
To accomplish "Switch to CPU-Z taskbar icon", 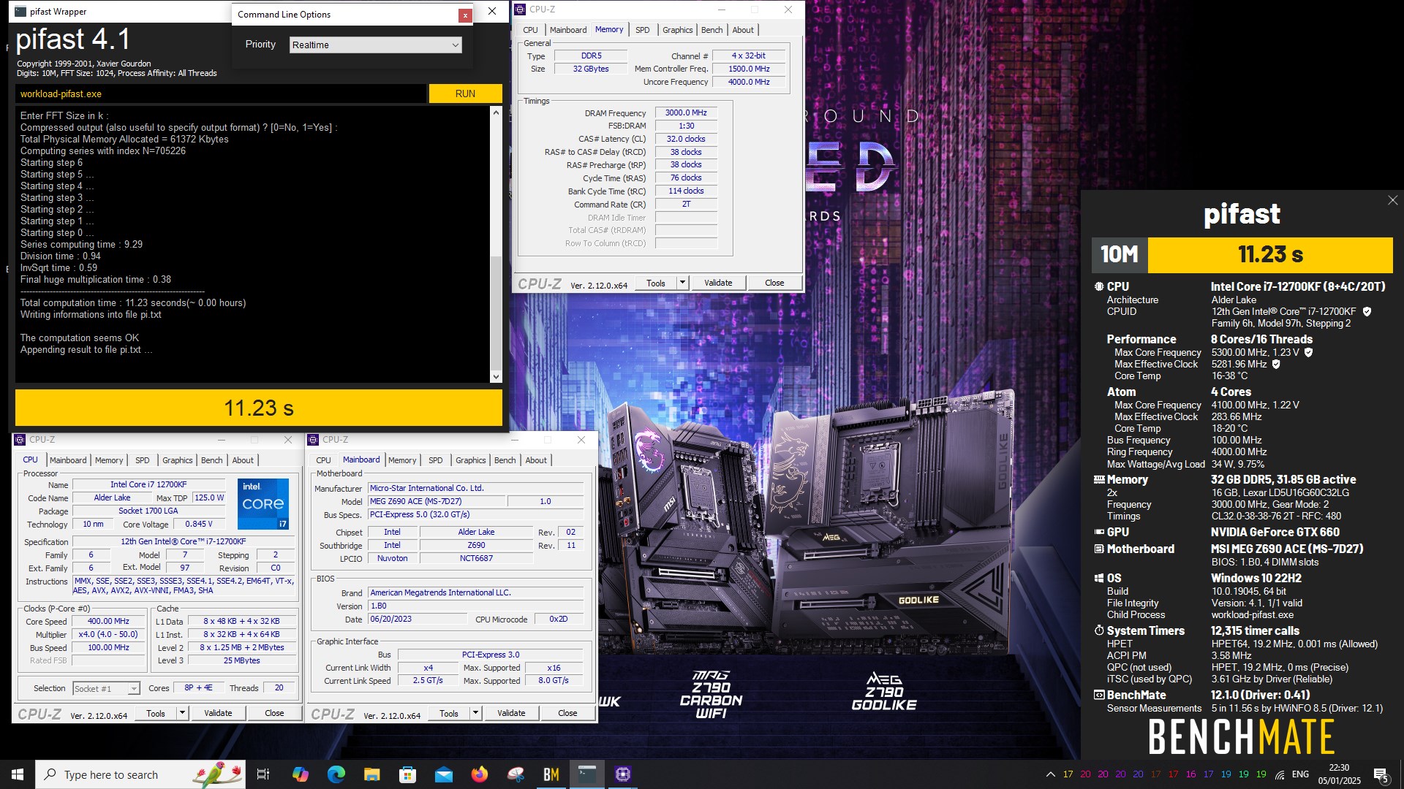I will point(622,774).
